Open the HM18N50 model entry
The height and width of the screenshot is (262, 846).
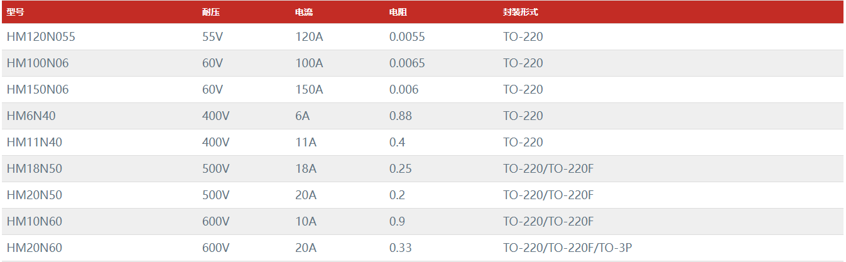coord(35,169)
